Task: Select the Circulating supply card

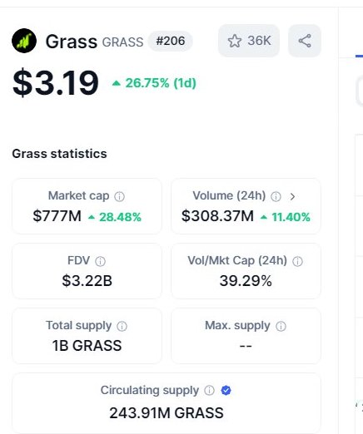Action: [x=167, y=403]
